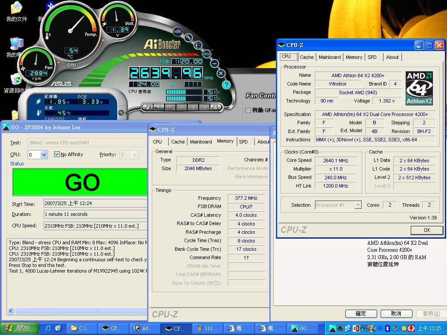Image resolution: width=447 pixels, height=335 pixels.
Task: Click the minus minimize icon in AI Booster
Action: (215, 63)
